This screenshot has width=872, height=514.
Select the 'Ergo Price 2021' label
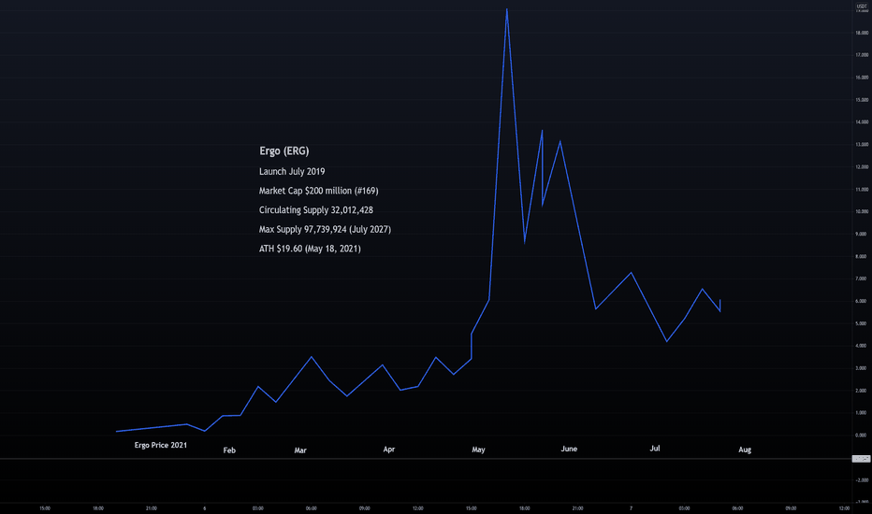click(161, 445)
